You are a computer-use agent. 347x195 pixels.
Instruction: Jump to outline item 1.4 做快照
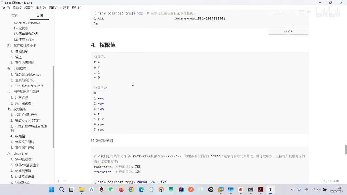tap(21, 28)
